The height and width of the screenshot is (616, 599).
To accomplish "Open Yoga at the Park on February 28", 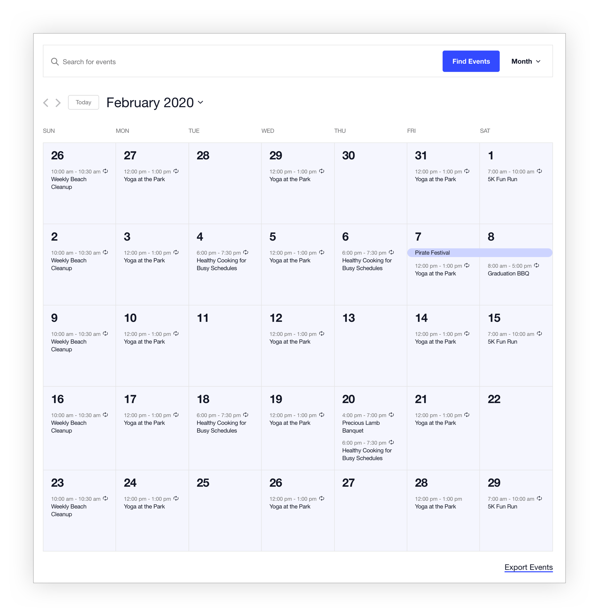I will click(435, 506).
